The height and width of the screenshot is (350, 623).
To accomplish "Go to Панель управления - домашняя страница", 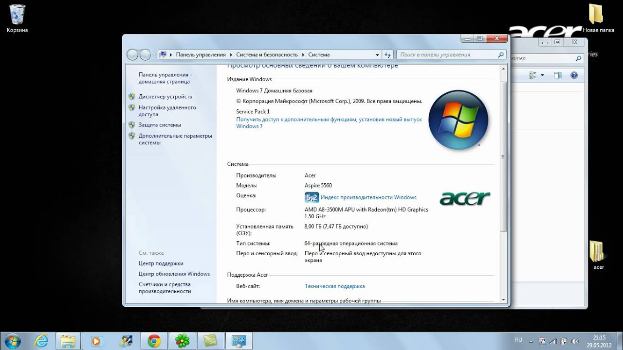I will [x=165, y=78].
